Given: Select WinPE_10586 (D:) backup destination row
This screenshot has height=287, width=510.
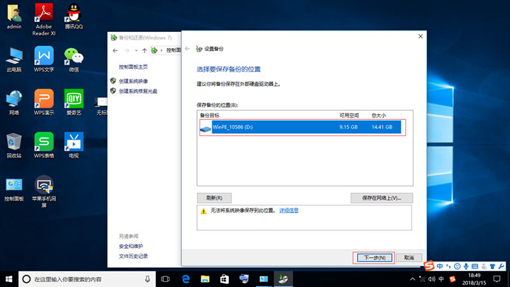Looking at the screenshot, I should [300, 127].
